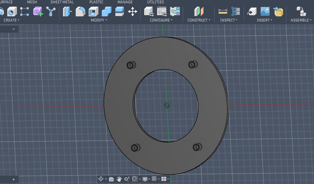Select the upper-left bolt hole on ring

(x=131, y=65)
